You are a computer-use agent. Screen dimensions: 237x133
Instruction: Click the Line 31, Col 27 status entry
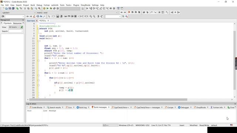[161, 125]
